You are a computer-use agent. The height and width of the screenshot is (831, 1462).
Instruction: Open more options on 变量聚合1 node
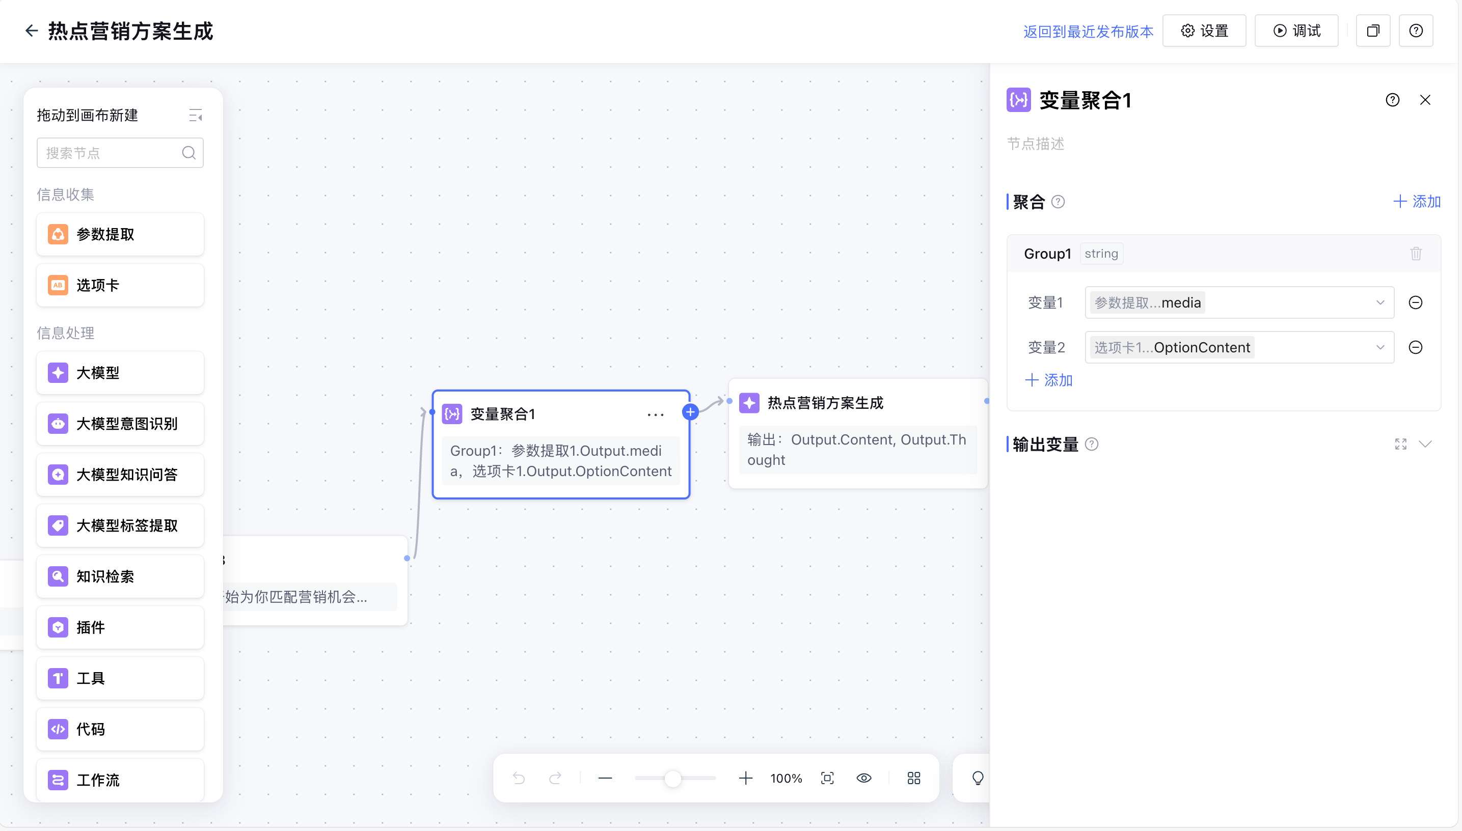pyautogui.click(x=656, y=414)
